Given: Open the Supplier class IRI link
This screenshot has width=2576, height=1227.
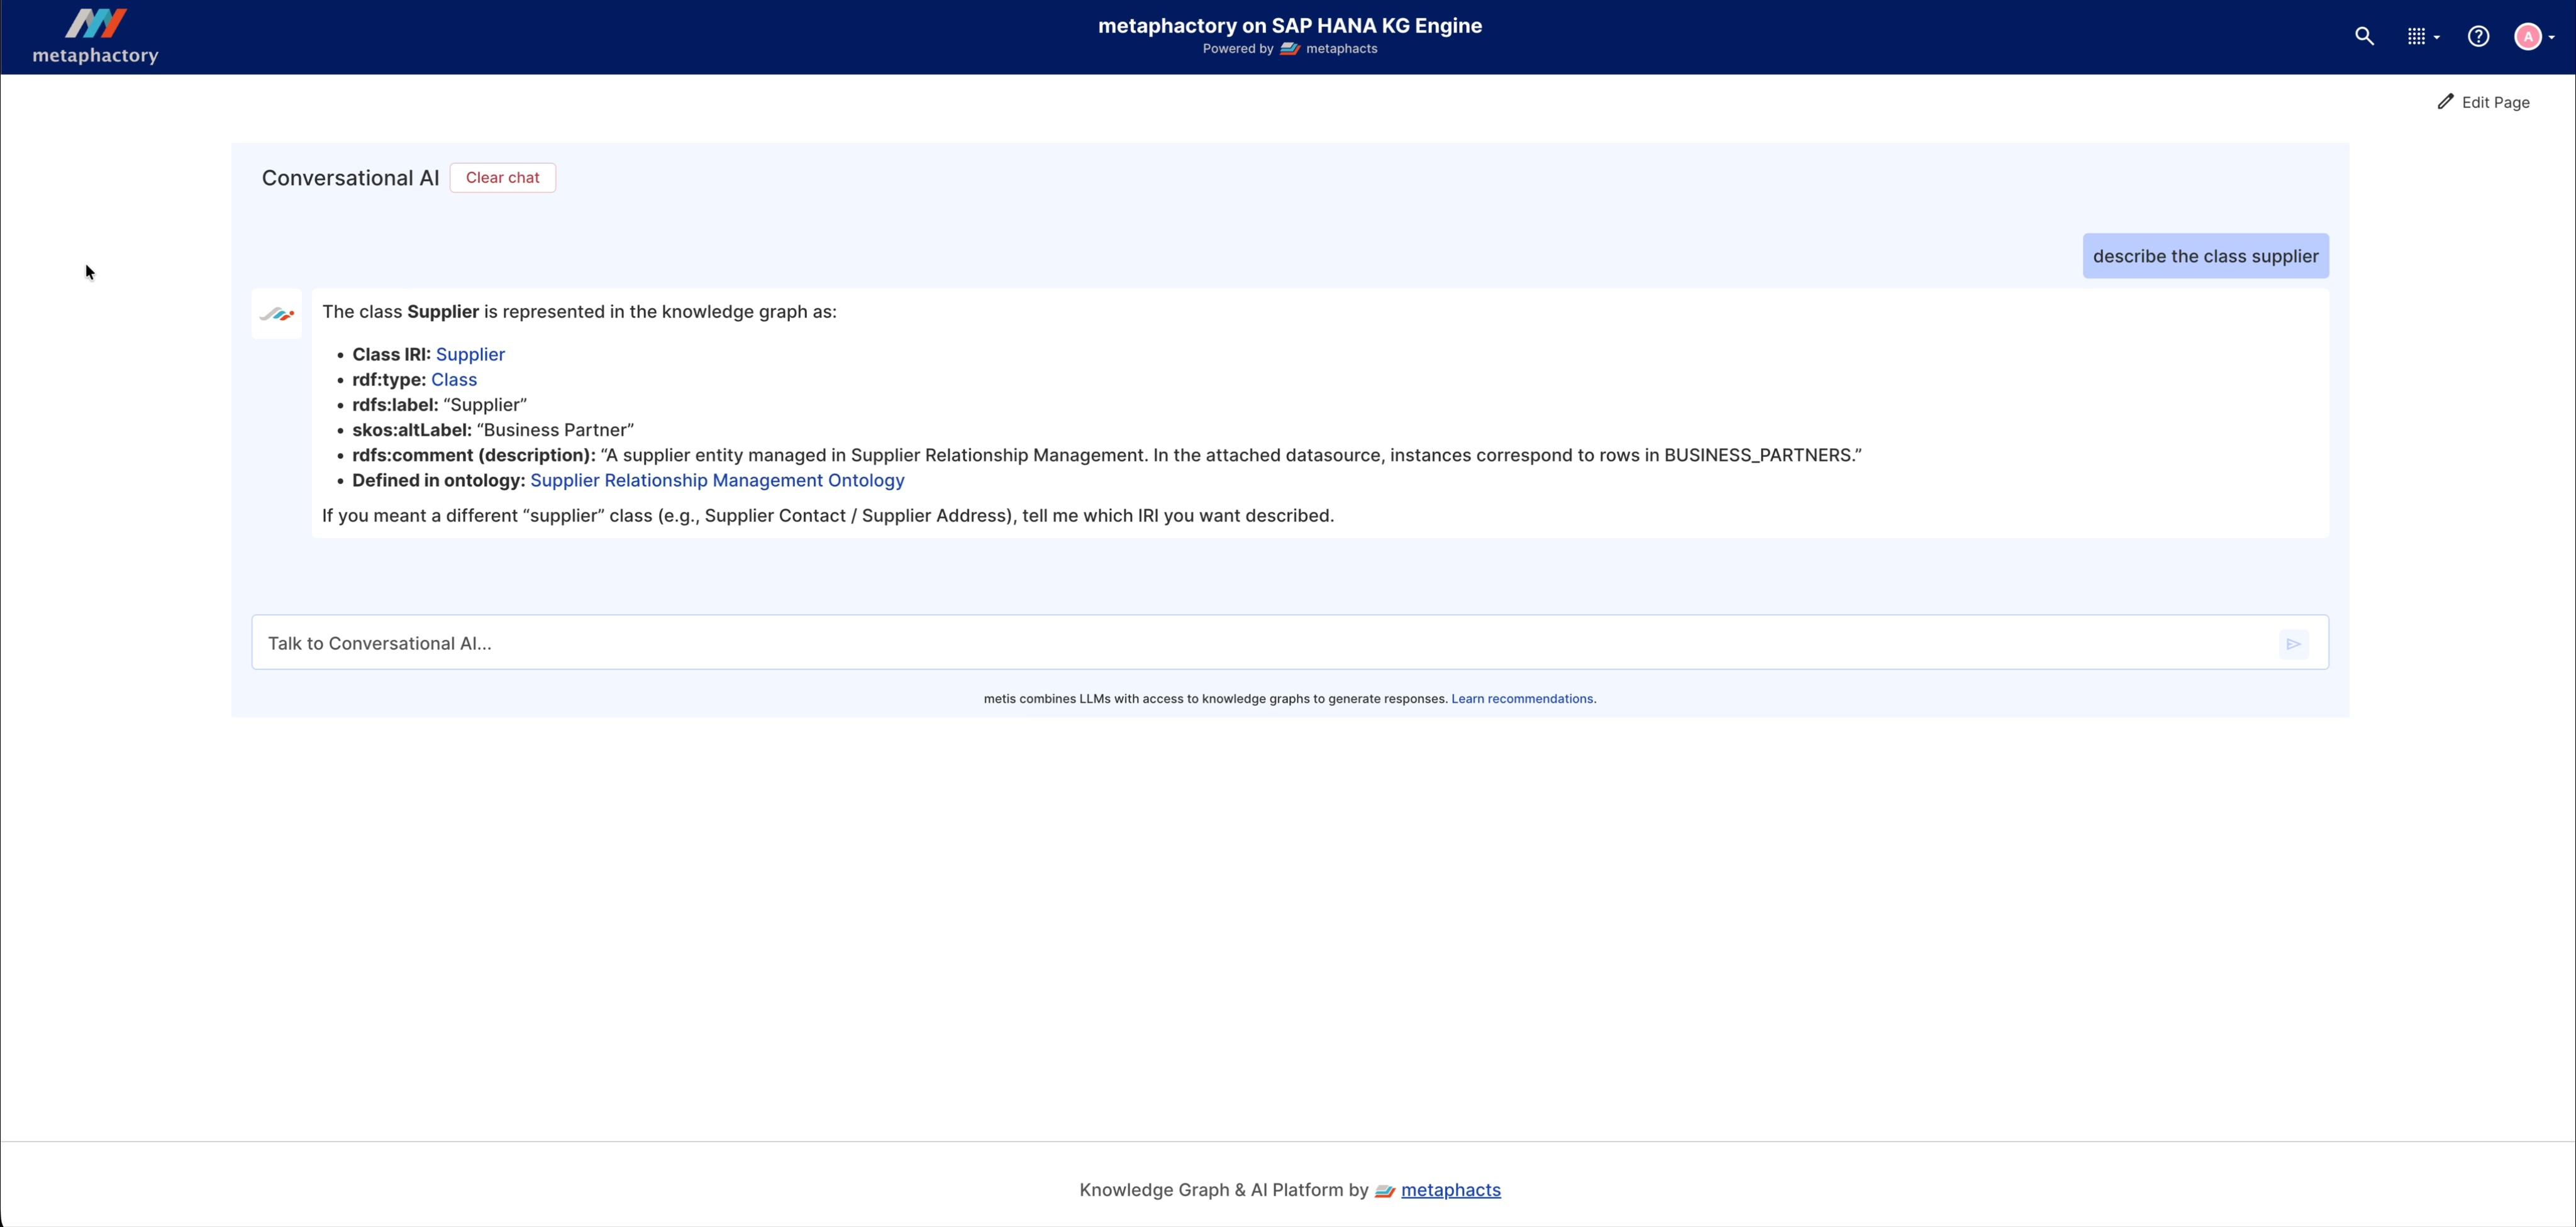Looking at the screenshot, I should click(x=470, y=355).
